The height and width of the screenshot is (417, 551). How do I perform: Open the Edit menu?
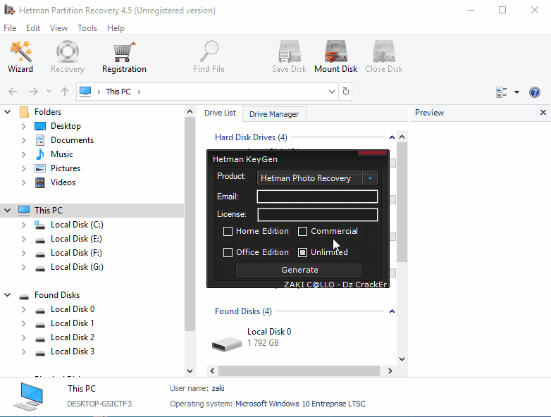tap(33, 28)
